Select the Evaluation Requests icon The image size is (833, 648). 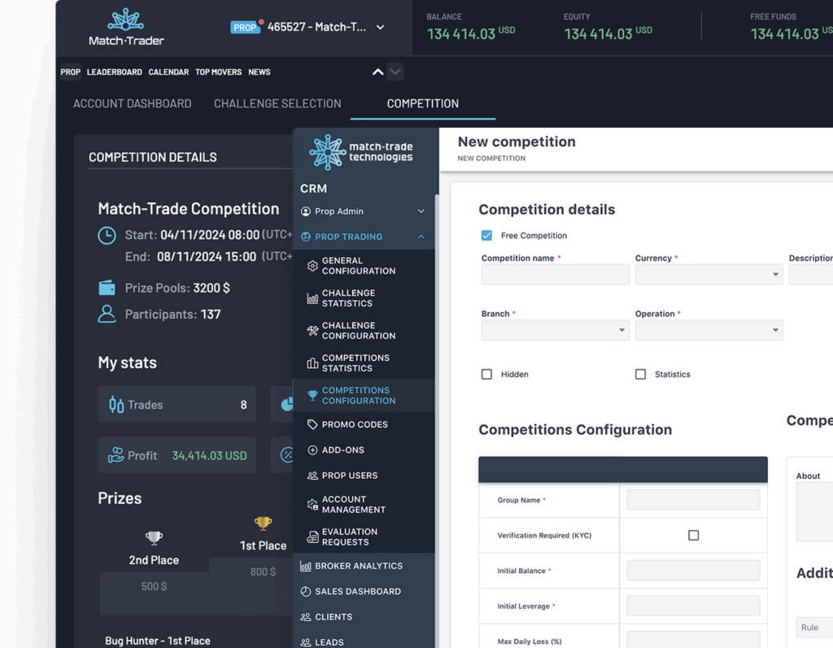coord(312,535)
